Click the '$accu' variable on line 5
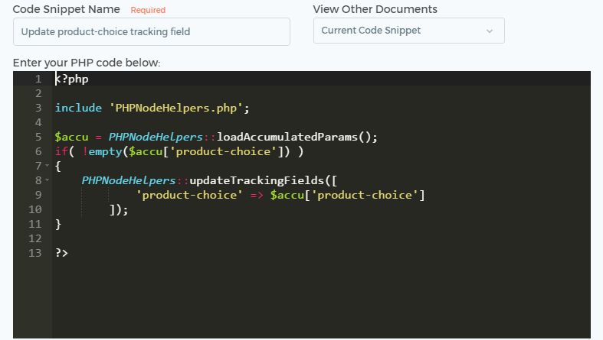 tap(71, 137)
